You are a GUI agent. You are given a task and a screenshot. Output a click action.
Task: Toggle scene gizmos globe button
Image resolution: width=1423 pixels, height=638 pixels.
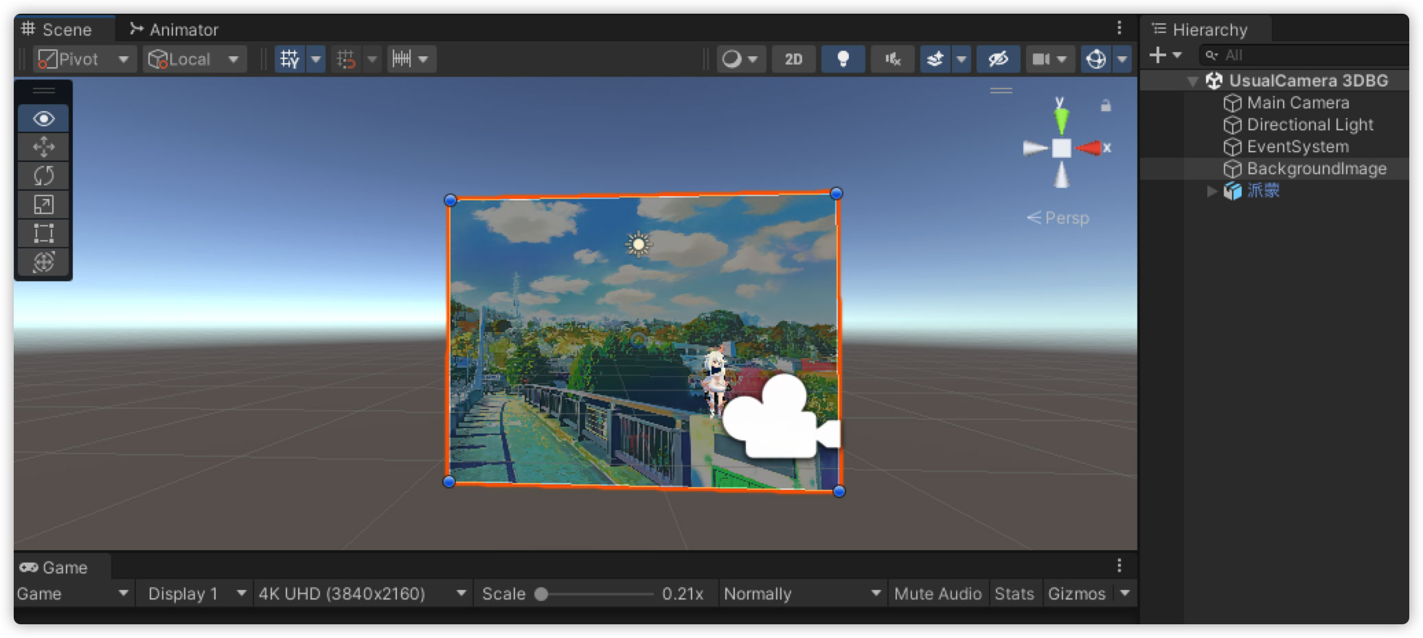[x=1096, y=59]
